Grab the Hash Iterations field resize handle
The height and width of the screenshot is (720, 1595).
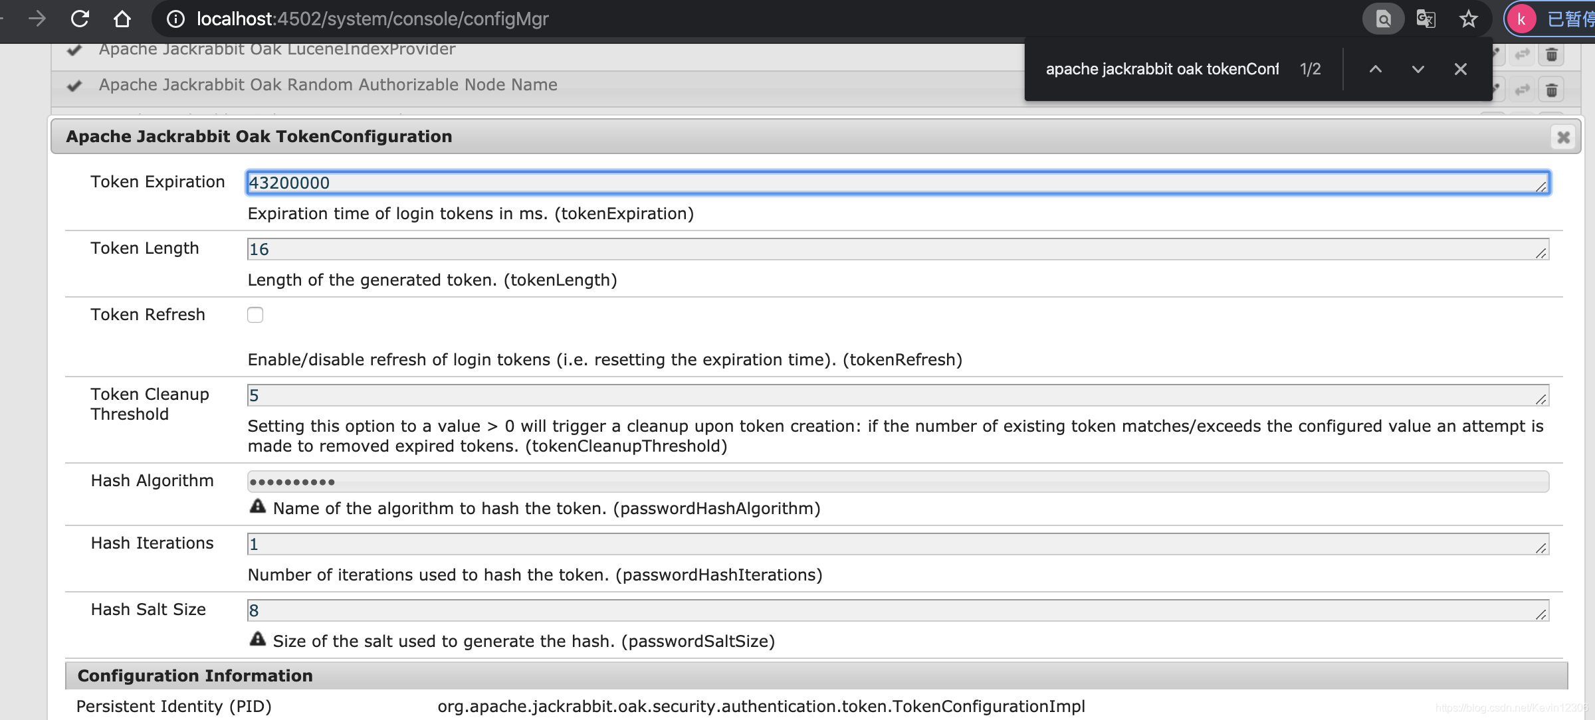pos(1541,548)
